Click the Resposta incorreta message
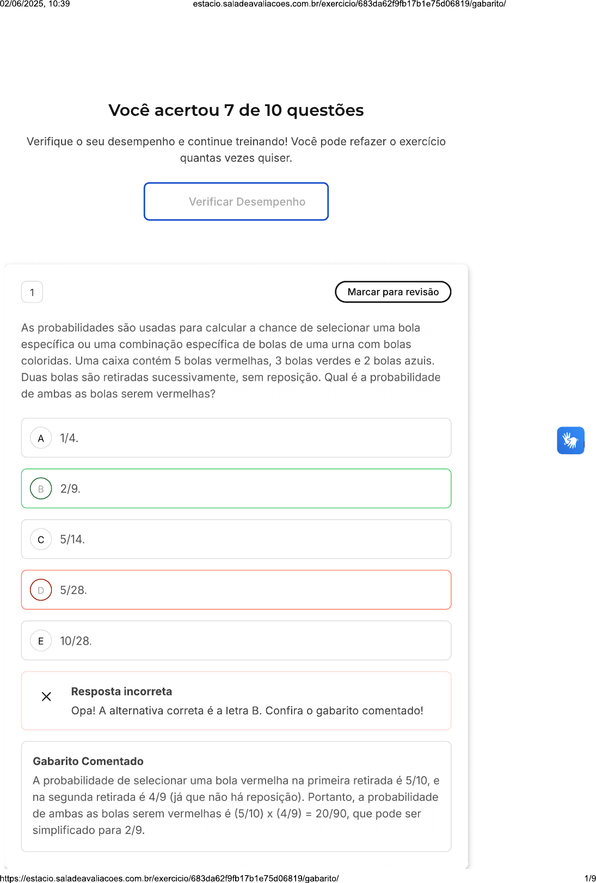Screen dimensions: 596x883 (121, 691)
